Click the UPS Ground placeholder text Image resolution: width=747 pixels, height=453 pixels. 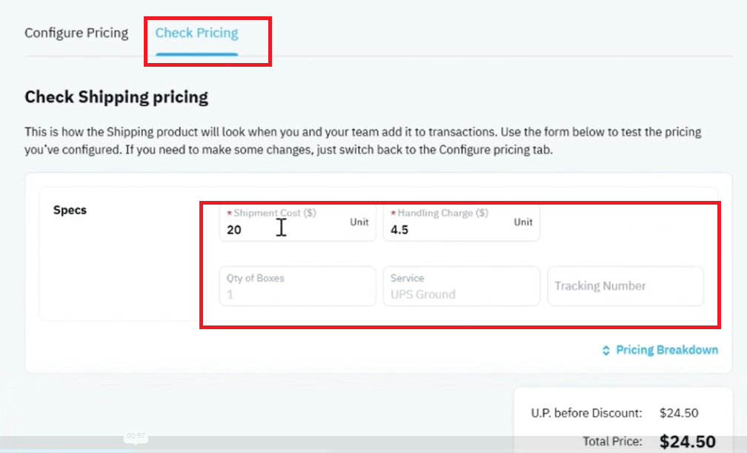423,294
